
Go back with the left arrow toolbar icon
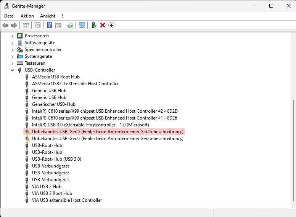5,25
